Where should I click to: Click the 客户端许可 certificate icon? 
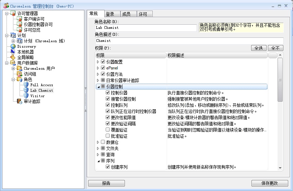point(19,19)
